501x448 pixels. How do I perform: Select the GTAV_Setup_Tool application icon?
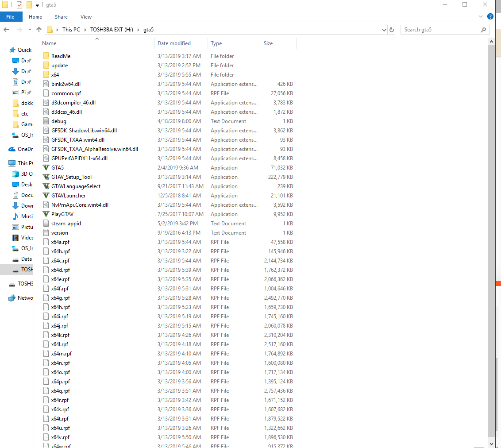tap(46, 177)
